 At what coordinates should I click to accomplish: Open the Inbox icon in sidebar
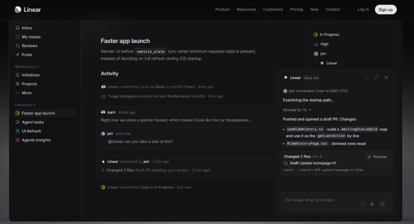click(x=17, y=28)
